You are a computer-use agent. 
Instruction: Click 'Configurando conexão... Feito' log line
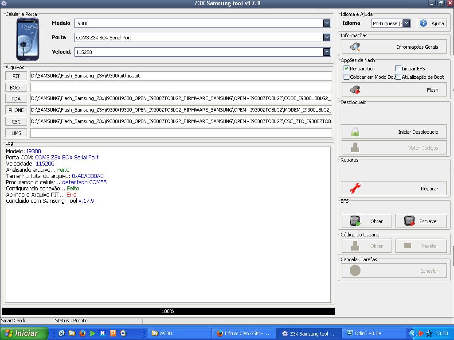pos(43,189)
